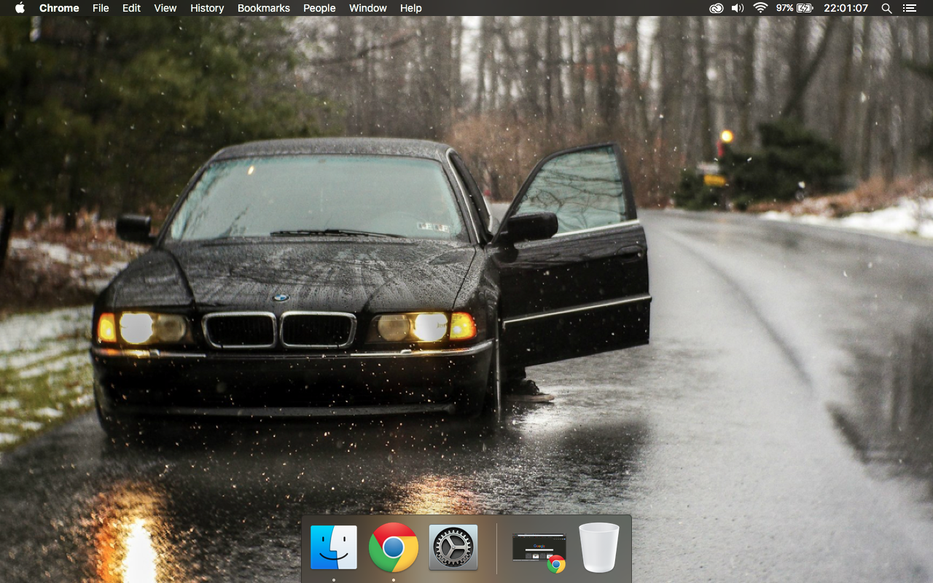The image size is (933, 583).
Task: Open the volume control in menu bar
Action: coord(738,8)
